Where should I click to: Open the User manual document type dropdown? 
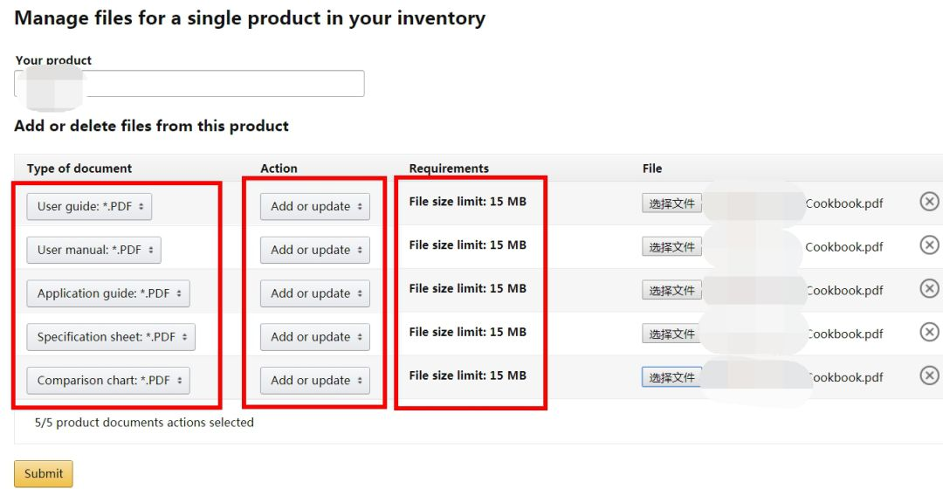click(x=93, y=250)
